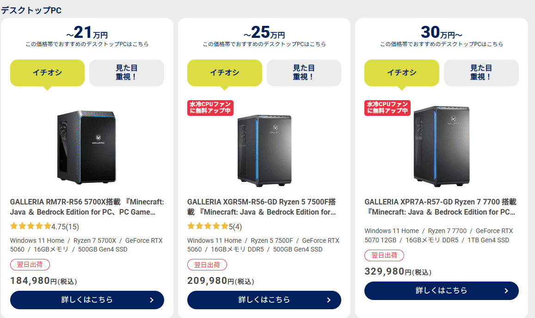
Task: Select Ichioshi tab in the ~21万円 card
Action: coord(47,72)
